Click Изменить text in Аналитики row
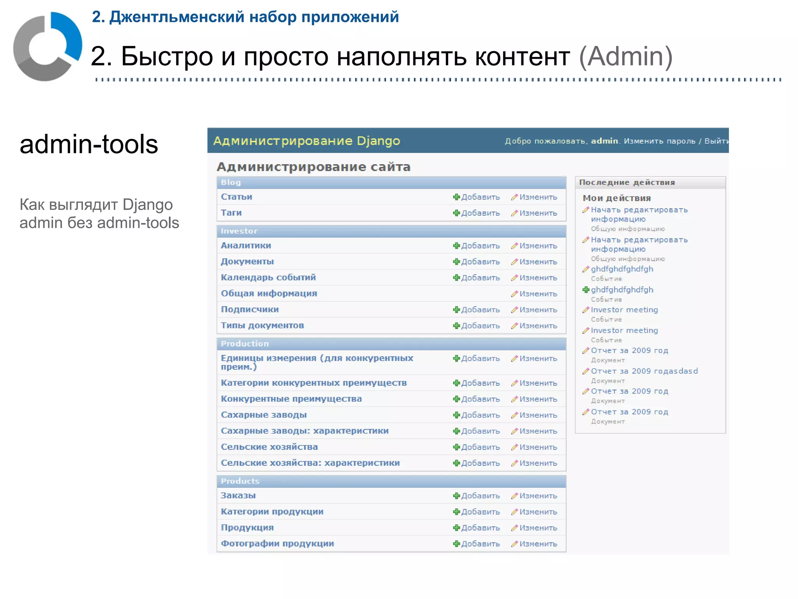 click(x=538, y=246)
